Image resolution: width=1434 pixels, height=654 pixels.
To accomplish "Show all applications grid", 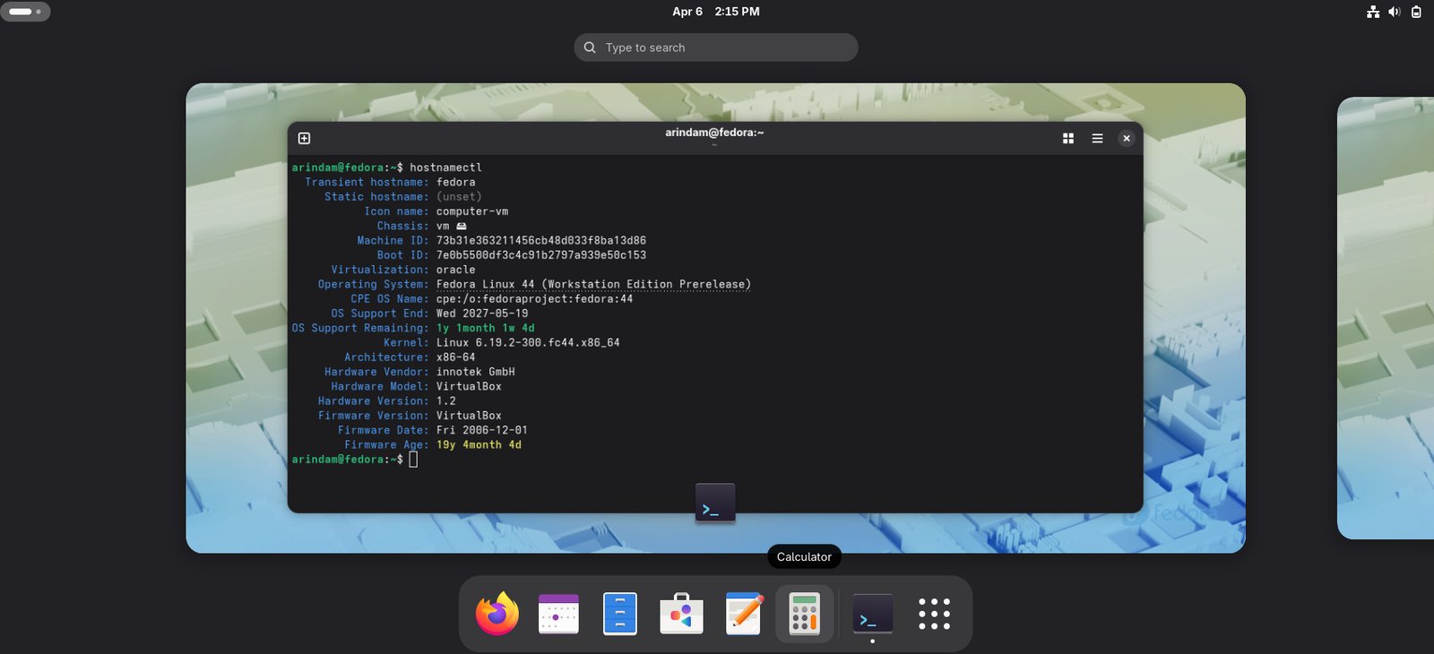I will 934,615.
